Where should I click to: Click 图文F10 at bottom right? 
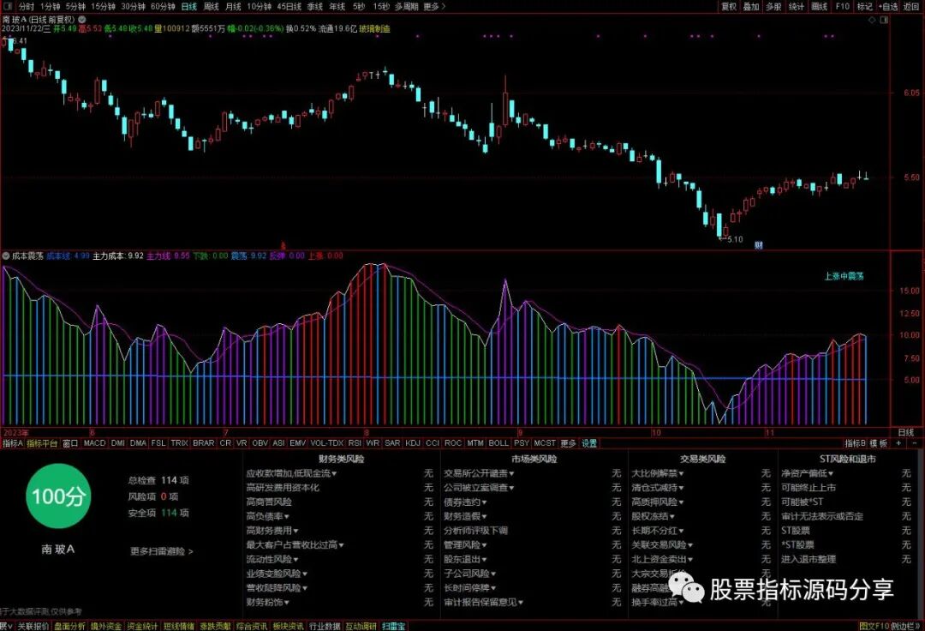coord(874,626)
